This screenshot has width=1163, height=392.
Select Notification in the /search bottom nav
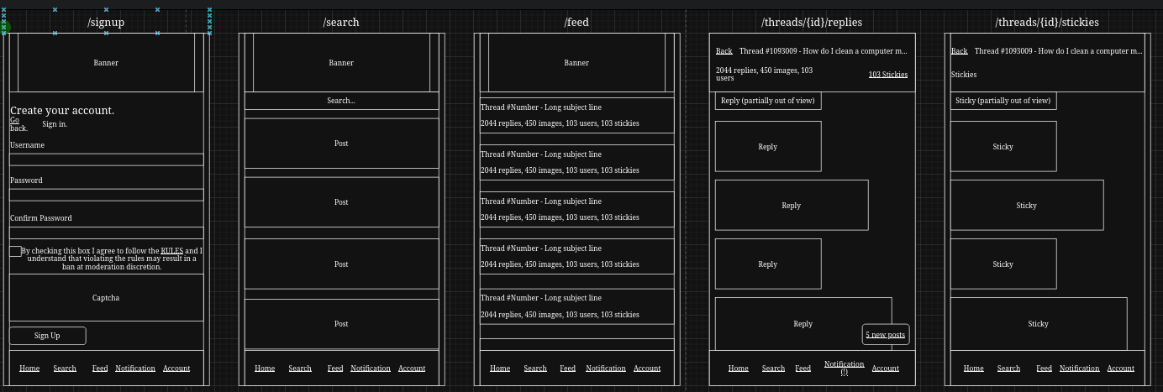[x=370, y=368]
